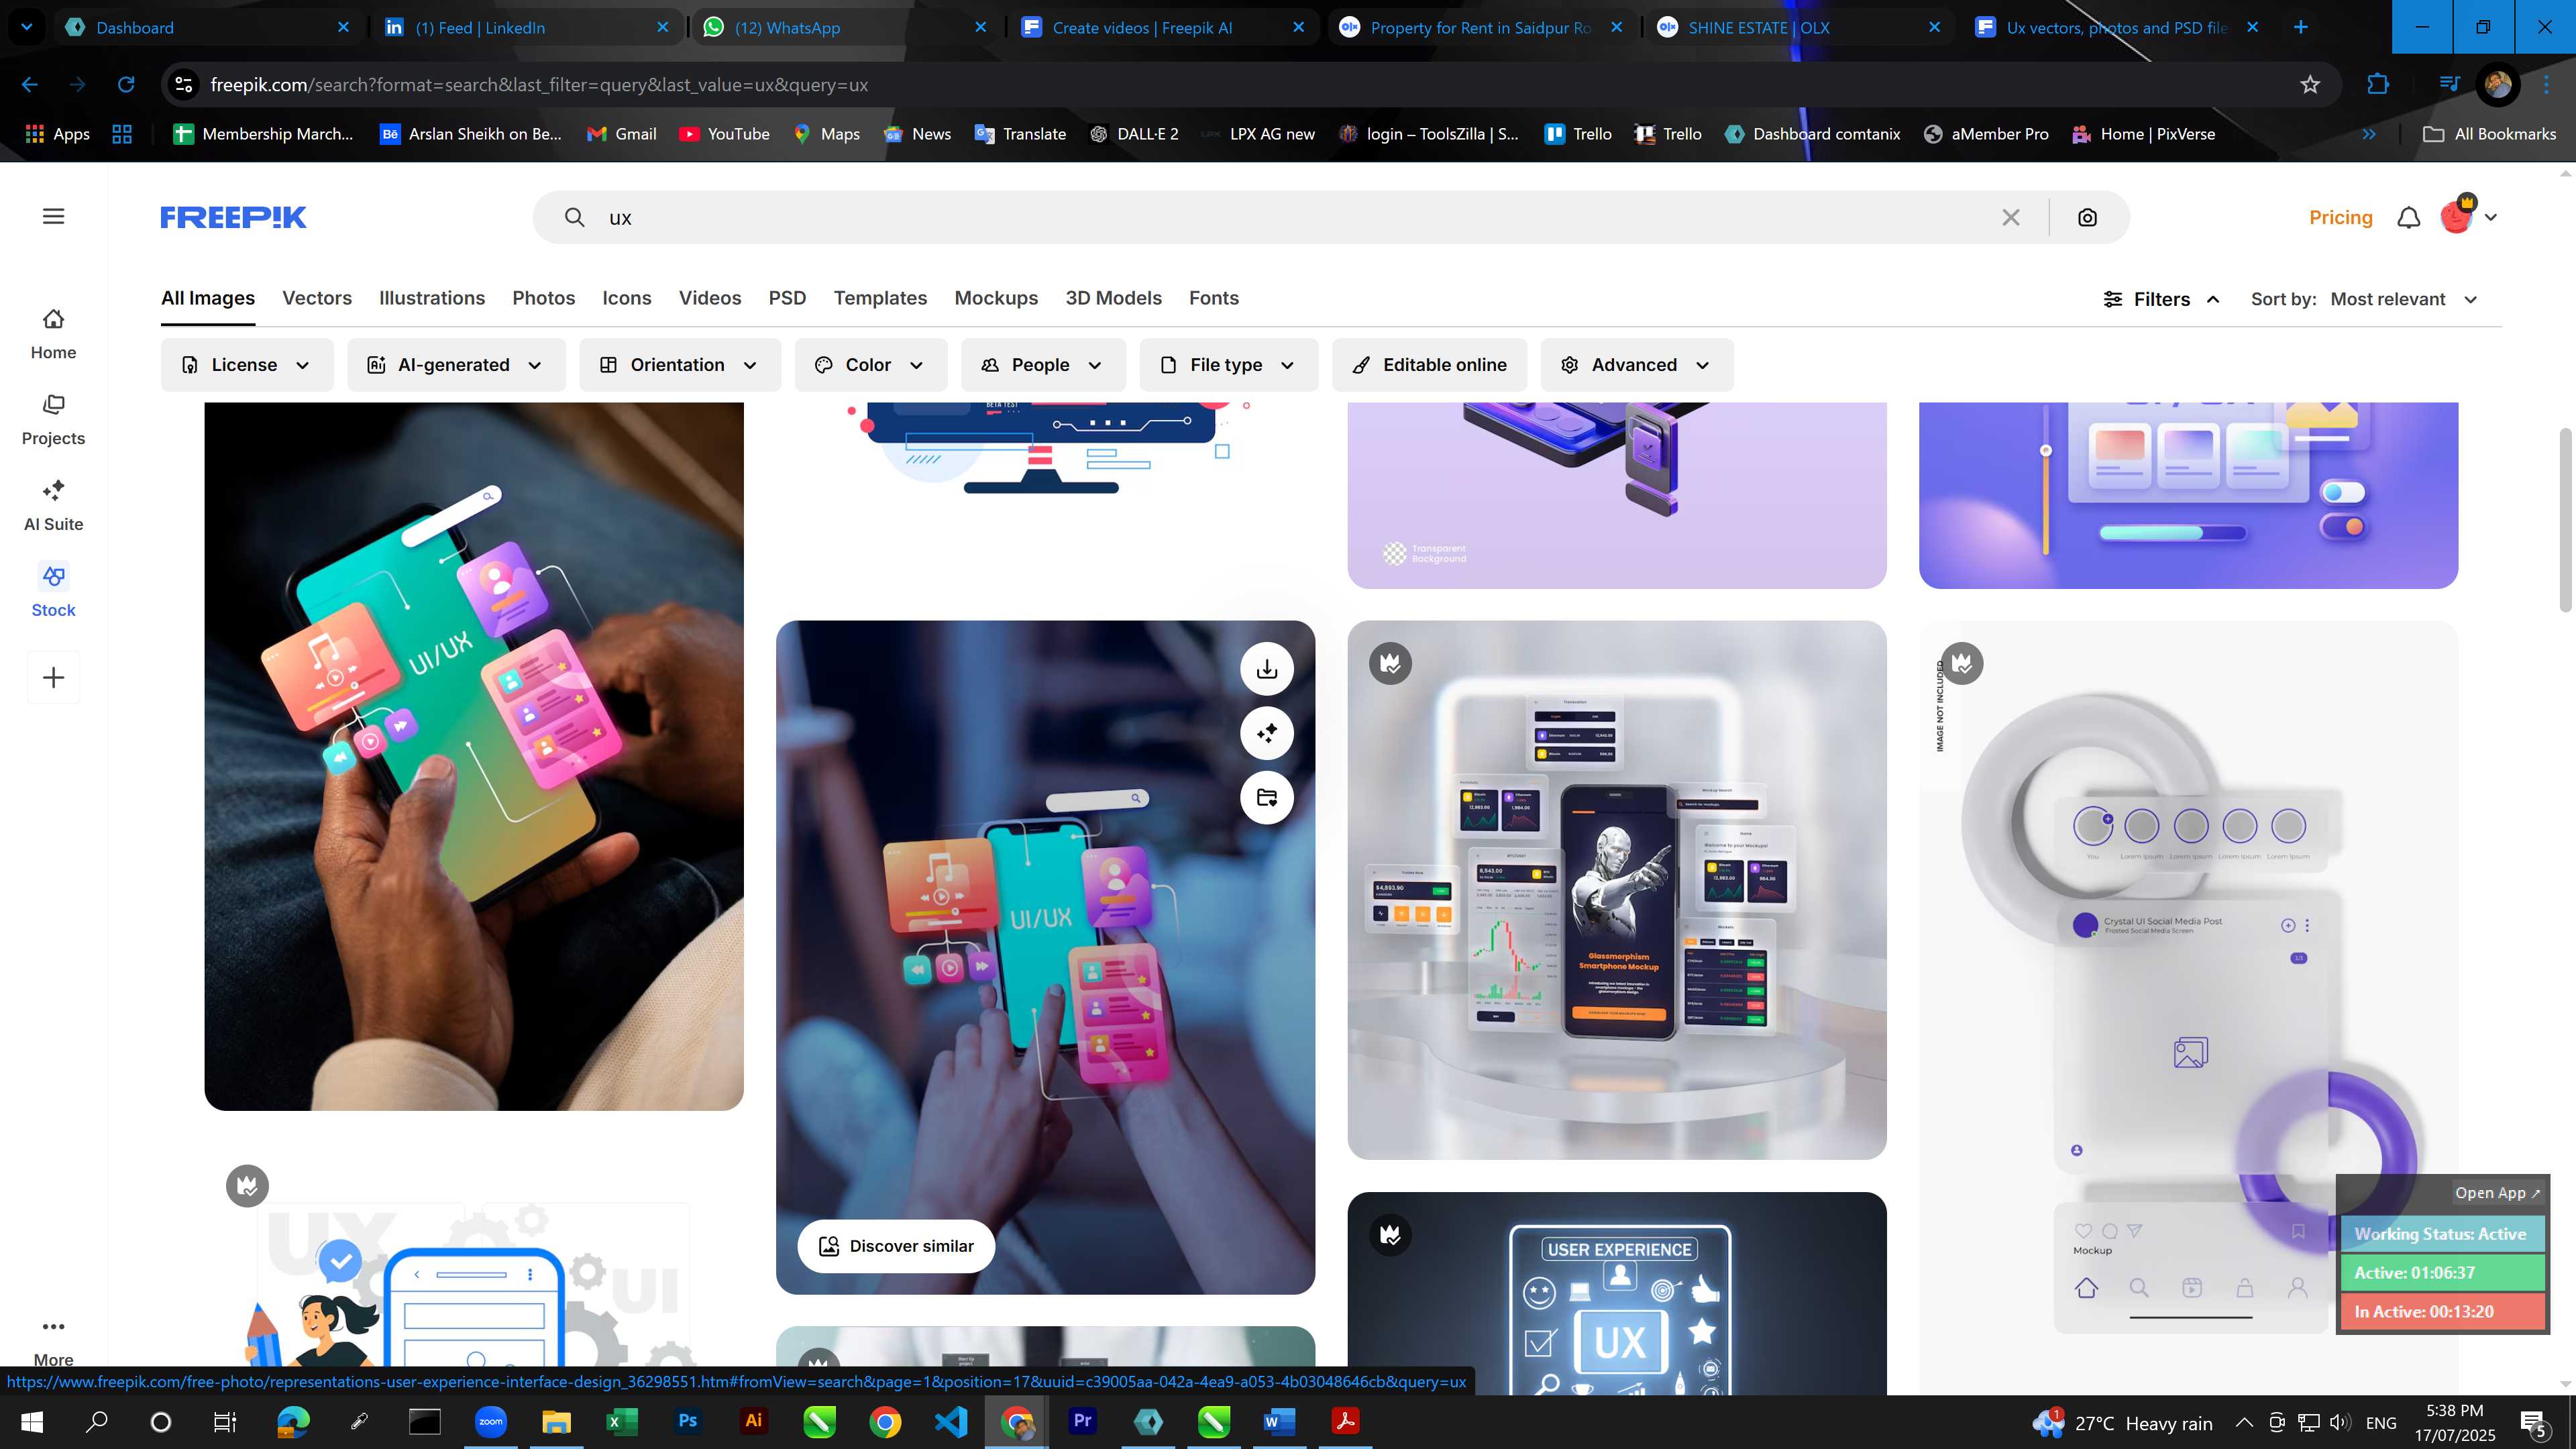Switch to the 3D Models tab
Screen dimensions: 2576x1449
pos(1113,298)
